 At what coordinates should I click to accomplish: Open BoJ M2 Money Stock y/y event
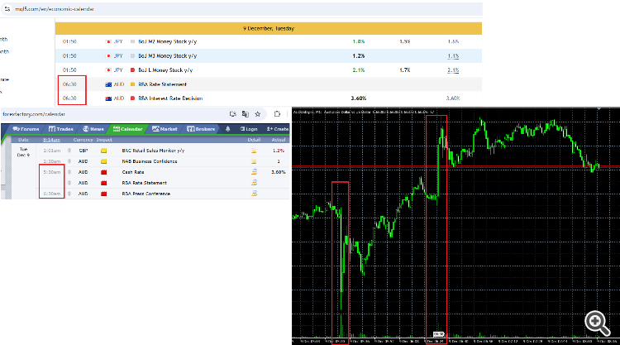[168, 41]
